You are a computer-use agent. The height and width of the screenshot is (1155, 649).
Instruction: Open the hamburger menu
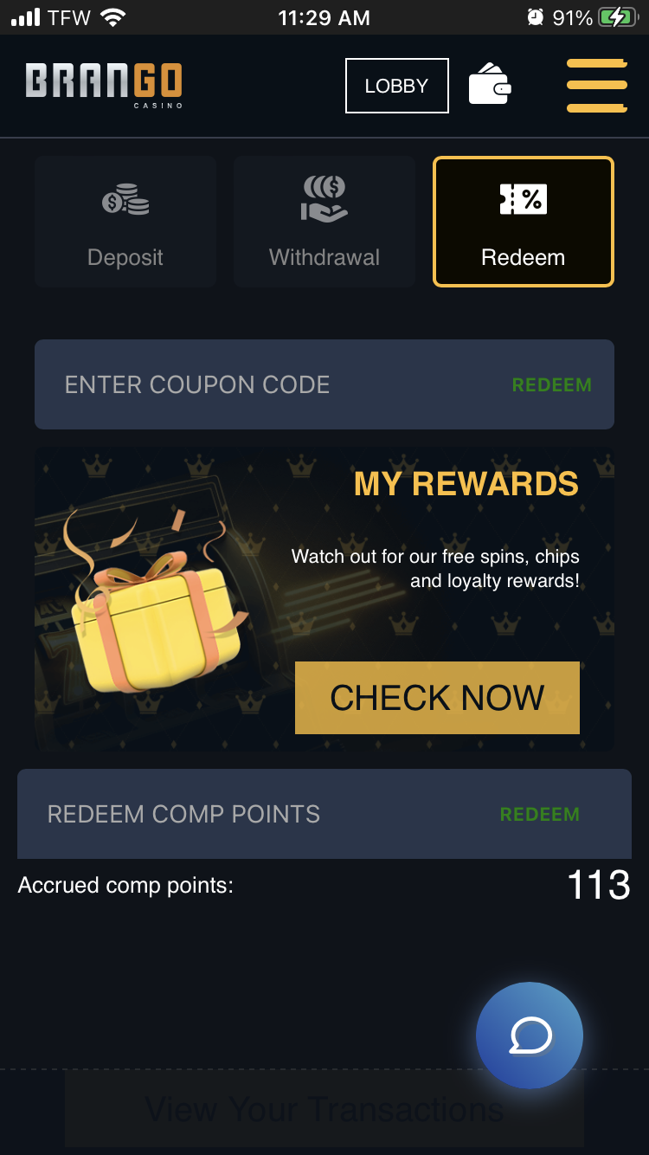pyautogui.click(x=596, y=86)
